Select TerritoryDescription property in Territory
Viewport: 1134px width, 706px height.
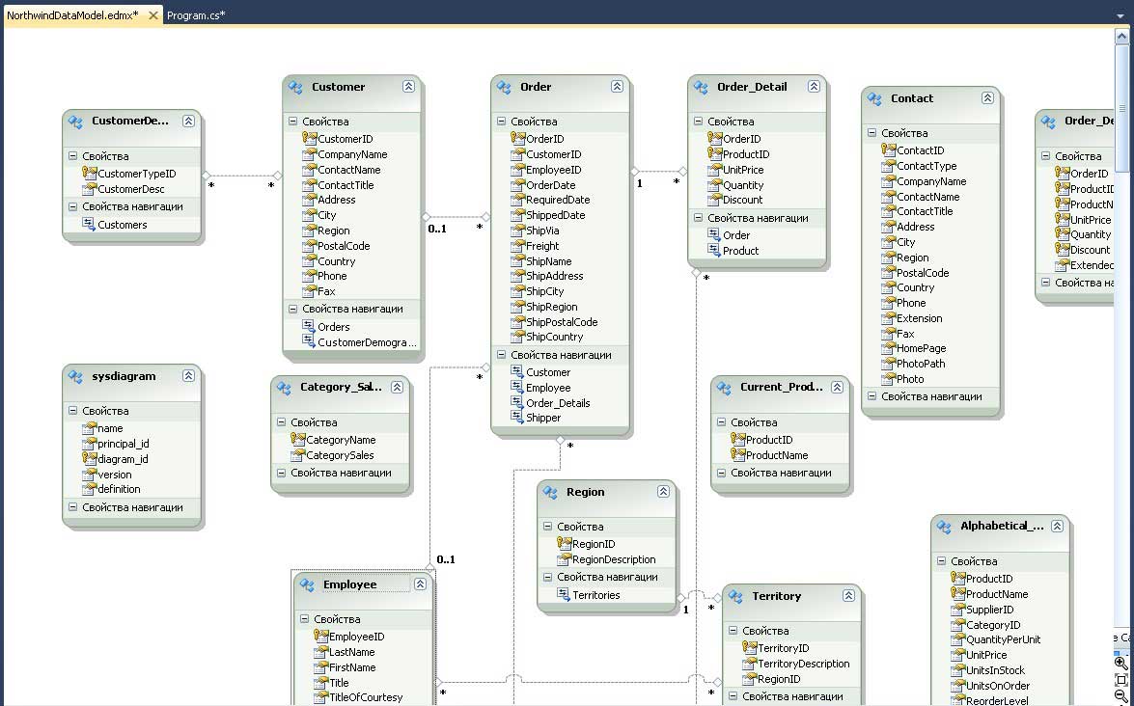tap(804, 664)
